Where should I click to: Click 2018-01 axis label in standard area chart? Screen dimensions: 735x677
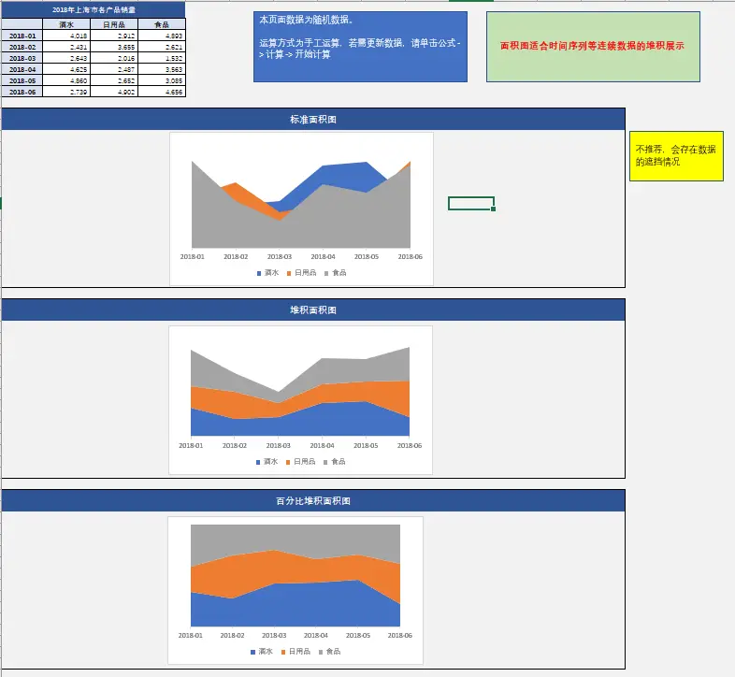193,256
